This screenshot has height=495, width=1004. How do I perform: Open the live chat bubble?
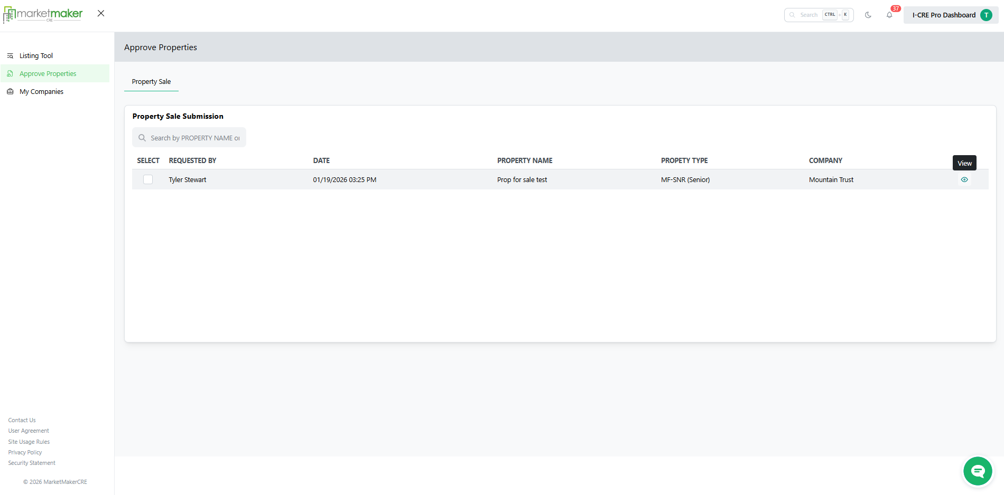point(977,471)
